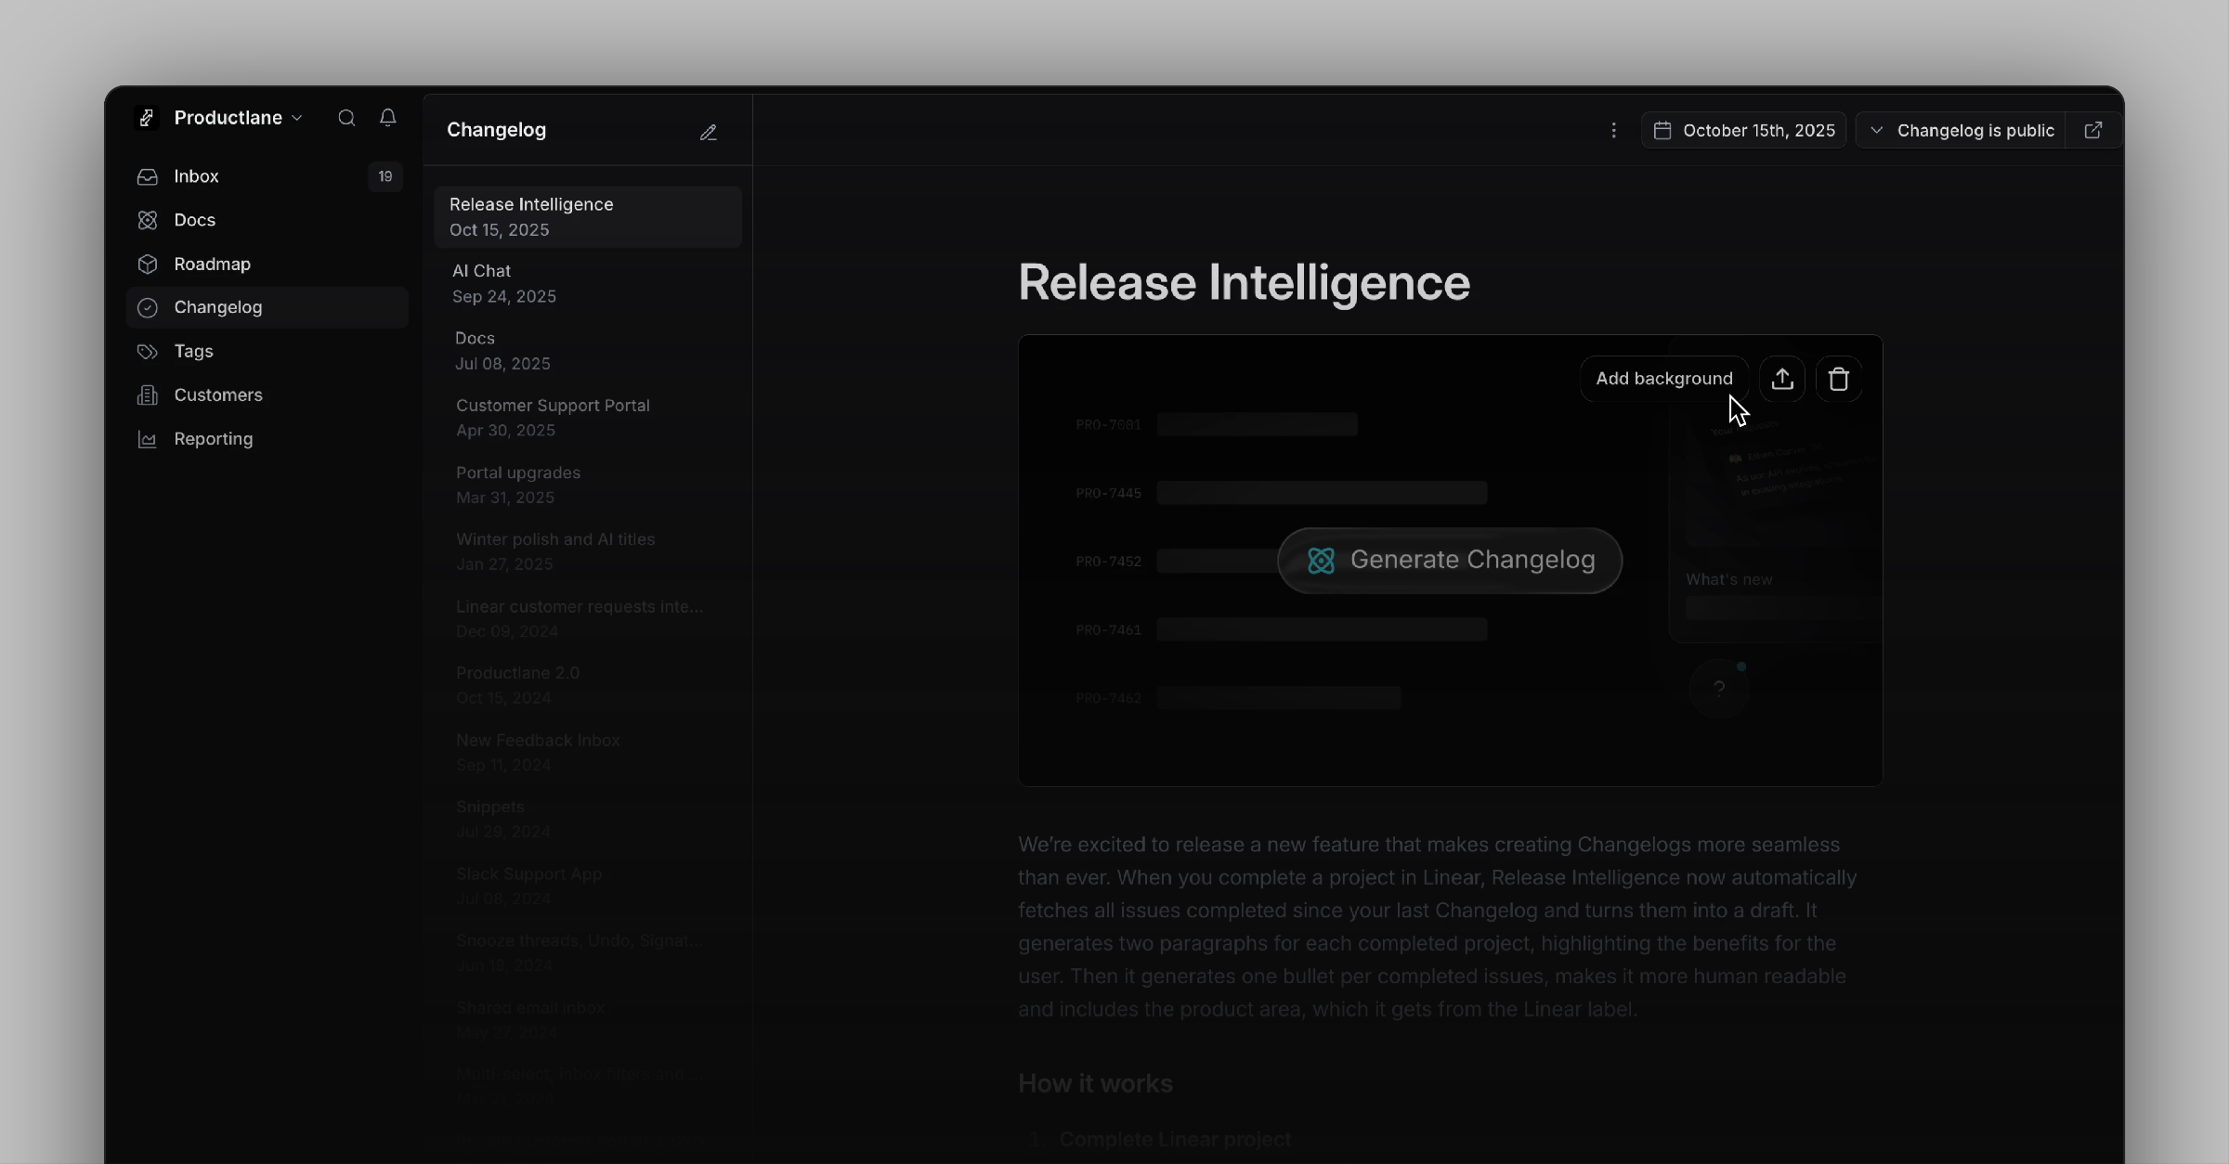Click the Productlane logo icon
This screenshot has height=1164, width=2229.
click(147, 118)
